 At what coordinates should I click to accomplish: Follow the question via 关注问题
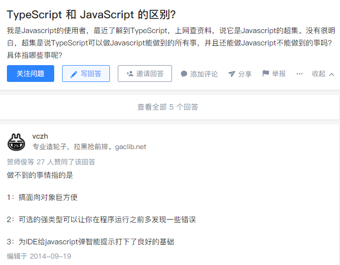(31, 74)
